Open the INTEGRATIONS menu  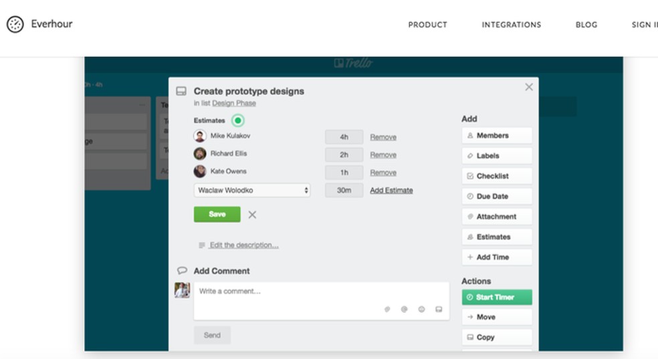pyautogui.click(x=512, y=25)
